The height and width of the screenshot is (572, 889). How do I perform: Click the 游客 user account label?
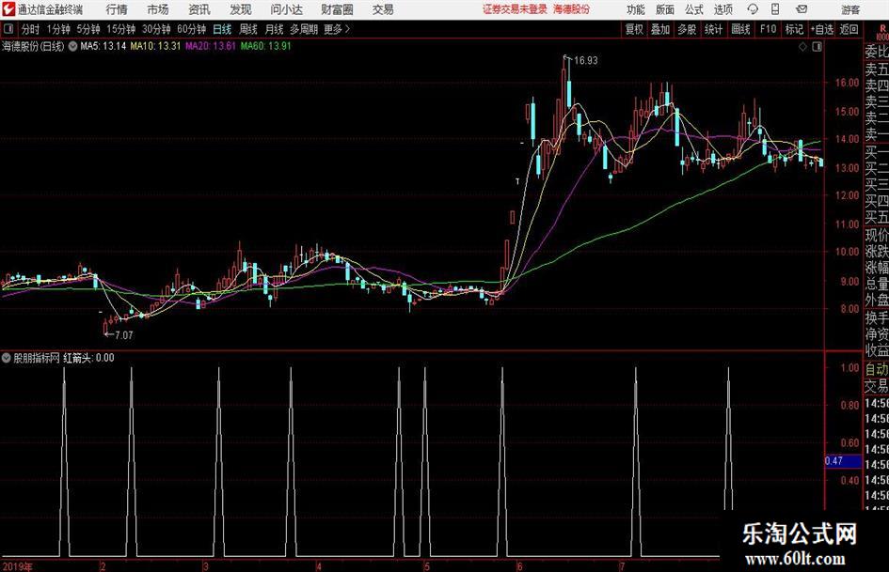pos(849,9)
